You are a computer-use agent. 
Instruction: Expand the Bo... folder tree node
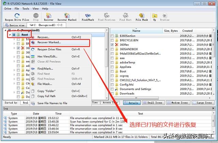point(14,75)
